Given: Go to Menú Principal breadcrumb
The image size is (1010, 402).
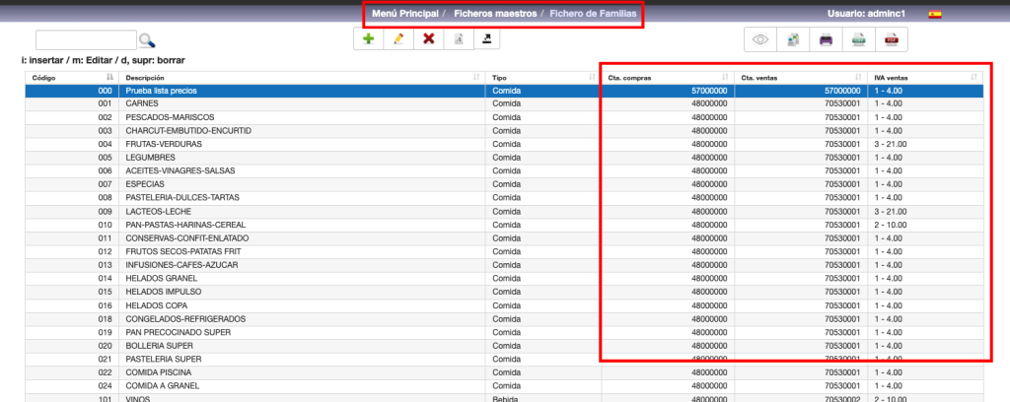Looking at the screenshot, I should tap(405, 15).
